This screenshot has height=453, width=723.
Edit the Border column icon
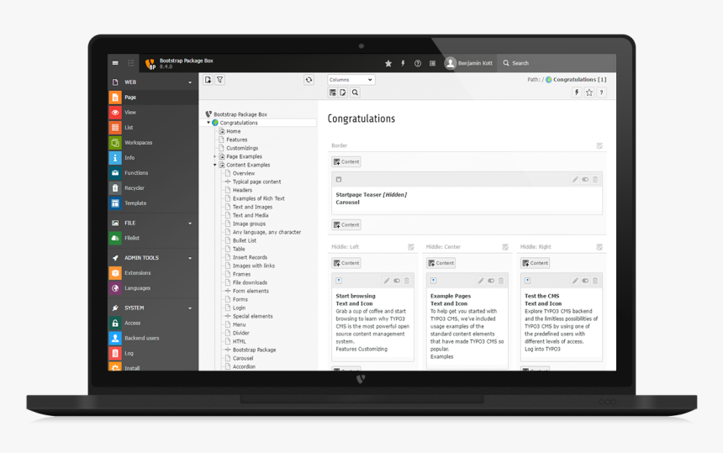[599, 146]
